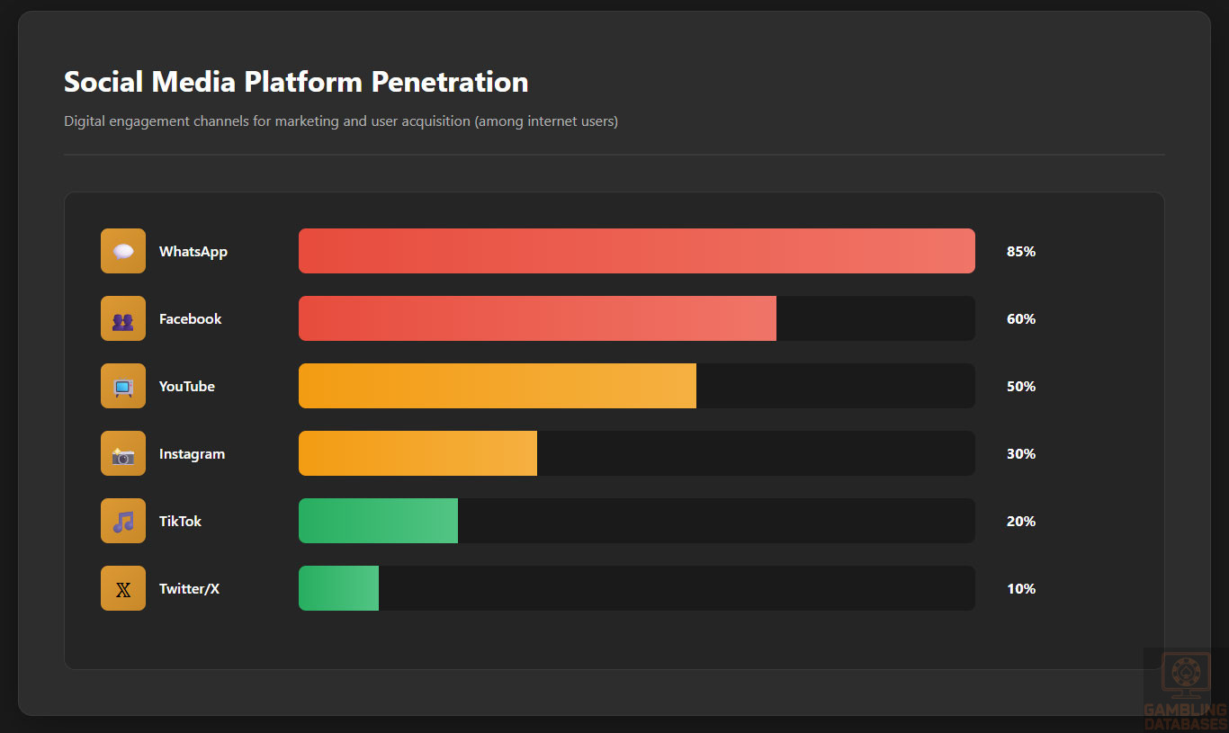Click the Twitter/X logo icon
Viewport: 1229px width, 733px height.
pos(123,588)
